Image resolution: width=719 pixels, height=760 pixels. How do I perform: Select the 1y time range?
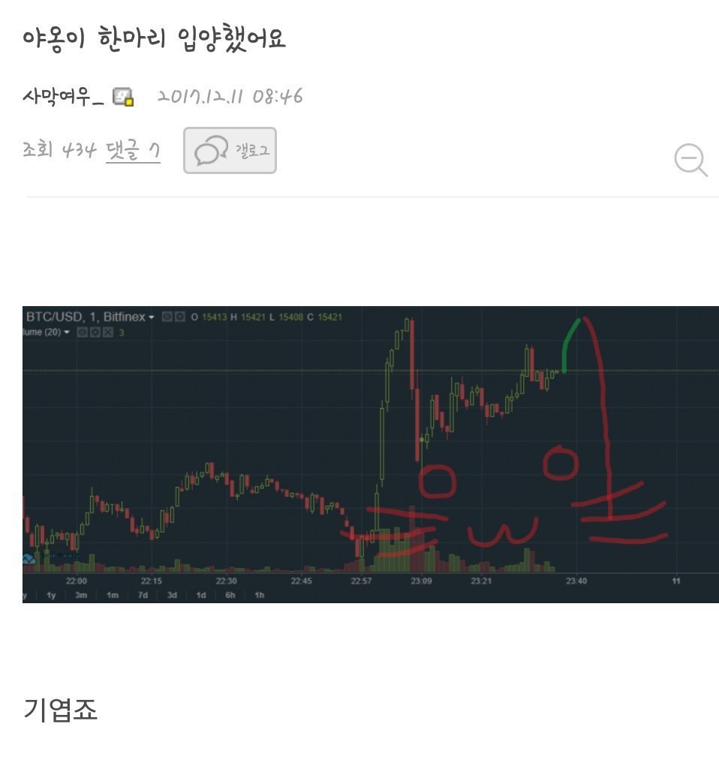pyautogui.click(x=51, y=595)
